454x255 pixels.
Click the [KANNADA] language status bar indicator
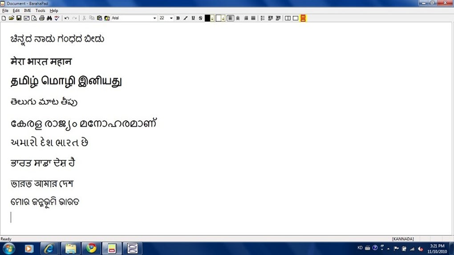403,239
